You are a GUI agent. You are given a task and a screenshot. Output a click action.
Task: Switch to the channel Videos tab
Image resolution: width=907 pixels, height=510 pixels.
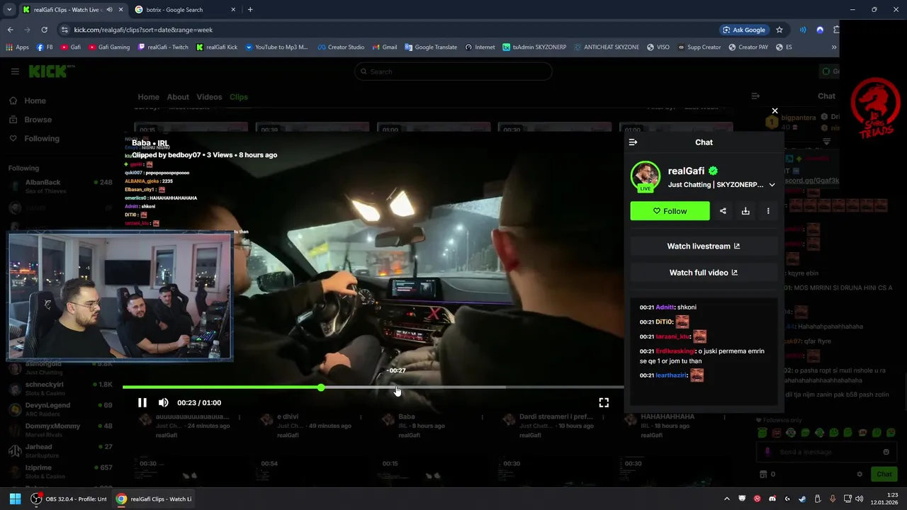click(x=209, y=97)
